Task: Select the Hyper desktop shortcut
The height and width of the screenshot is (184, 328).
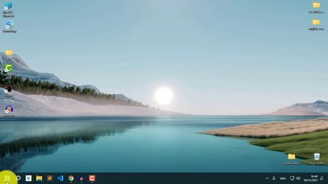Action: coord(8,91)
